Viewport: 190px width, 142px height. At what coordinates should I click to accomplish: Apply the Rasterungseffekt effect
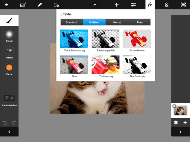(x=106, y=39)
